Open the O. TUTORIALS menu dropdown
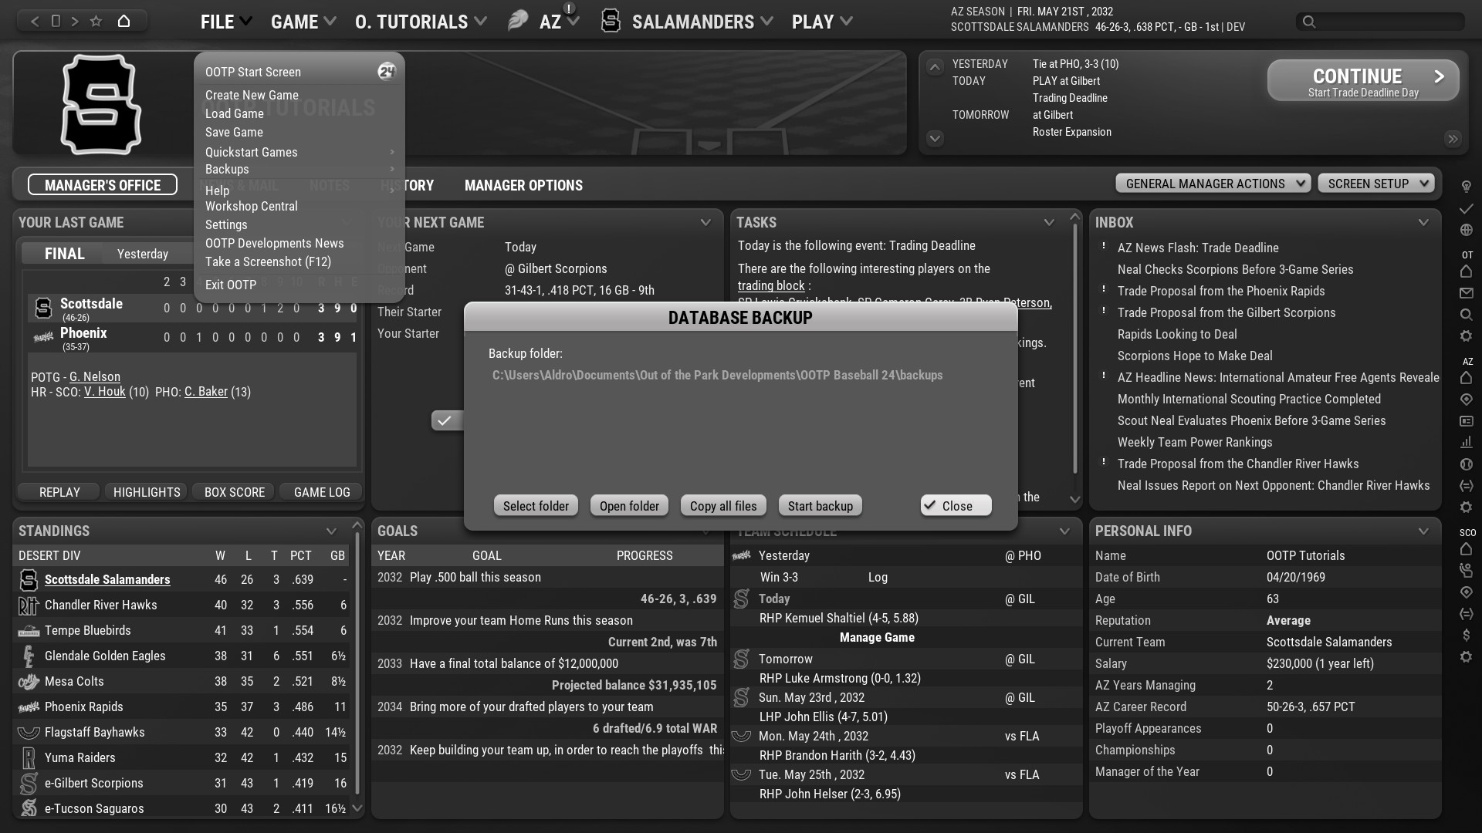 (421, 22)
